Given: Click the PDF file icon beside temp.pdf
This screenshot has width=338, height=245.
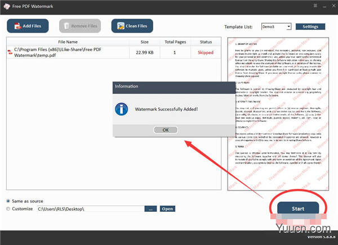Looking at the screenshot, I should pos(10,52).
